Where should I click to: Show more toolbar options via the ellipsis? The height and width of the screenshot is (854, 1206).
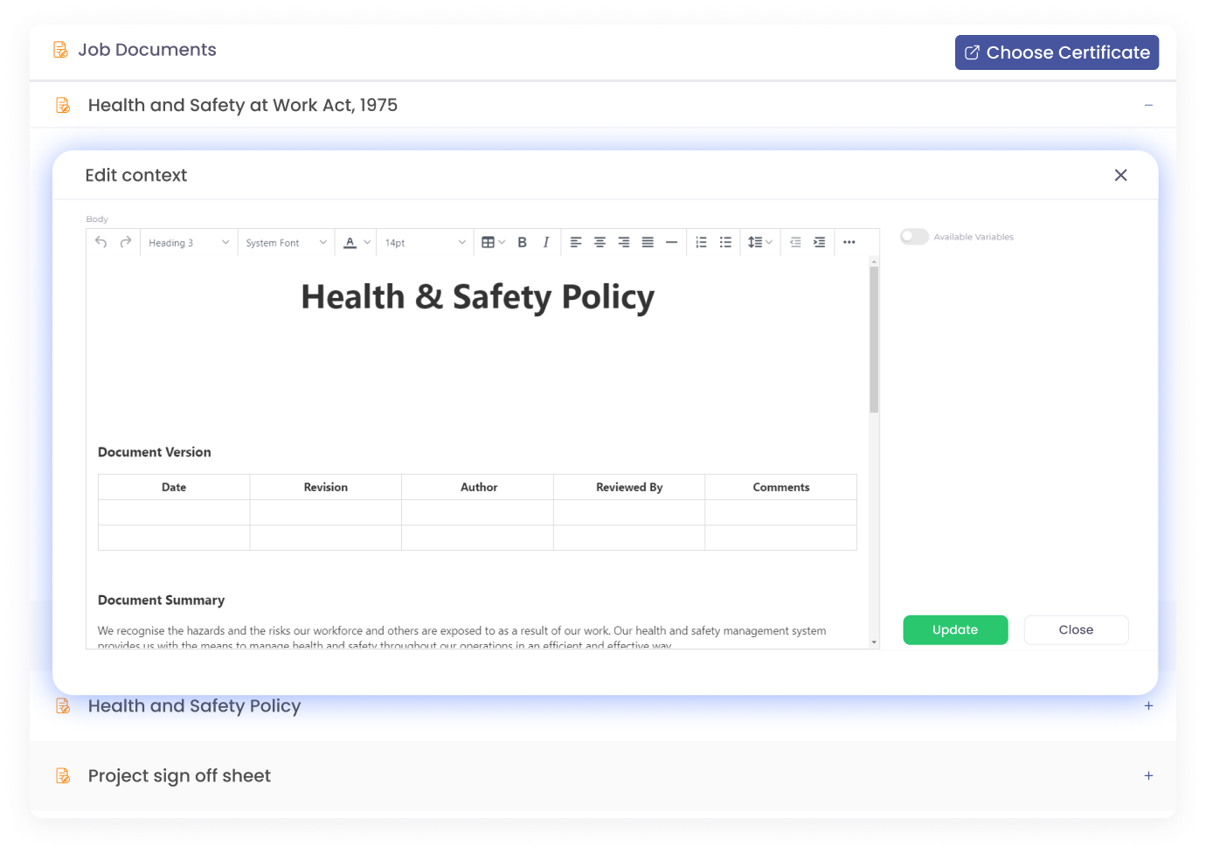click(x=849, y=242)
